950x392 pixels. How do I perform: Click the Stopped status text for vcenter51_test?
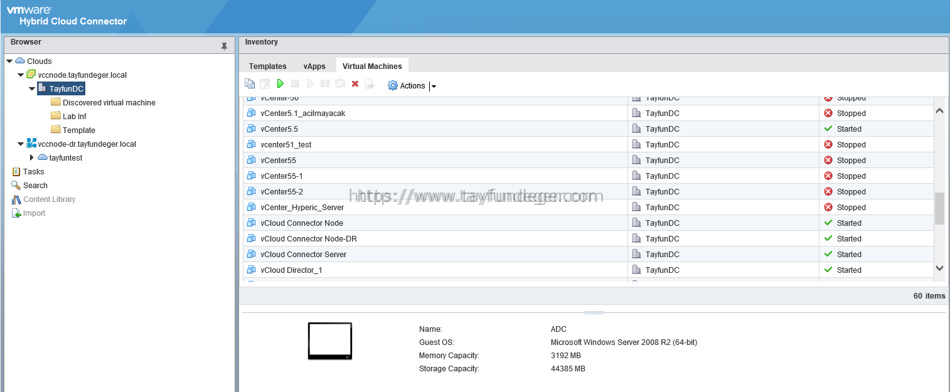851,145
